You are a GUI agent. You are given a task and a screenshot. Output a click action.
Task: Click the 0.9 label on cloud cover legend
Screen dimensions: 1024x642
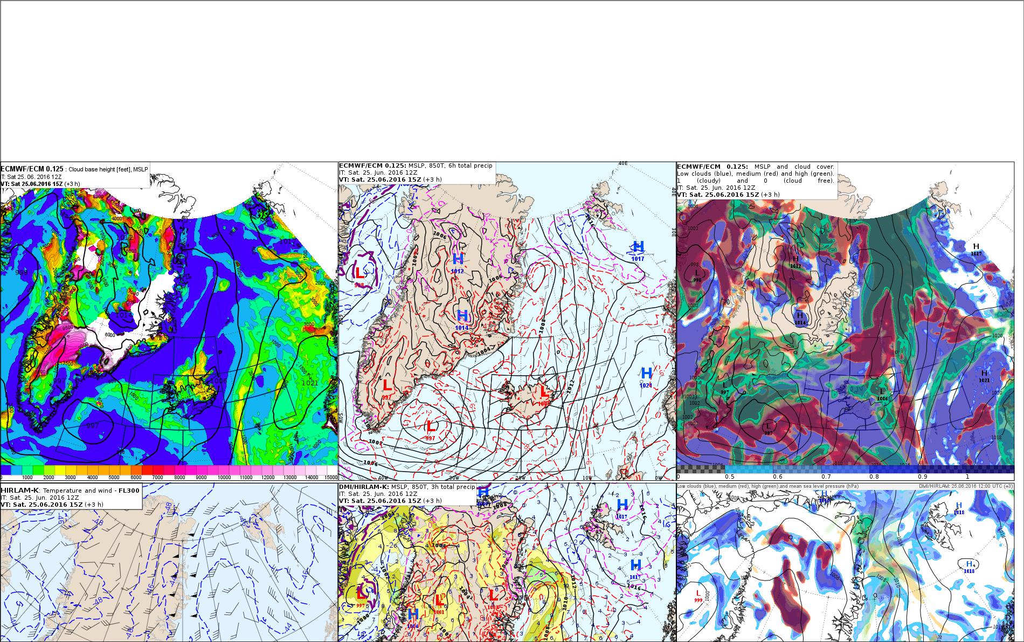pyautogui.click(x=923, y=477)
